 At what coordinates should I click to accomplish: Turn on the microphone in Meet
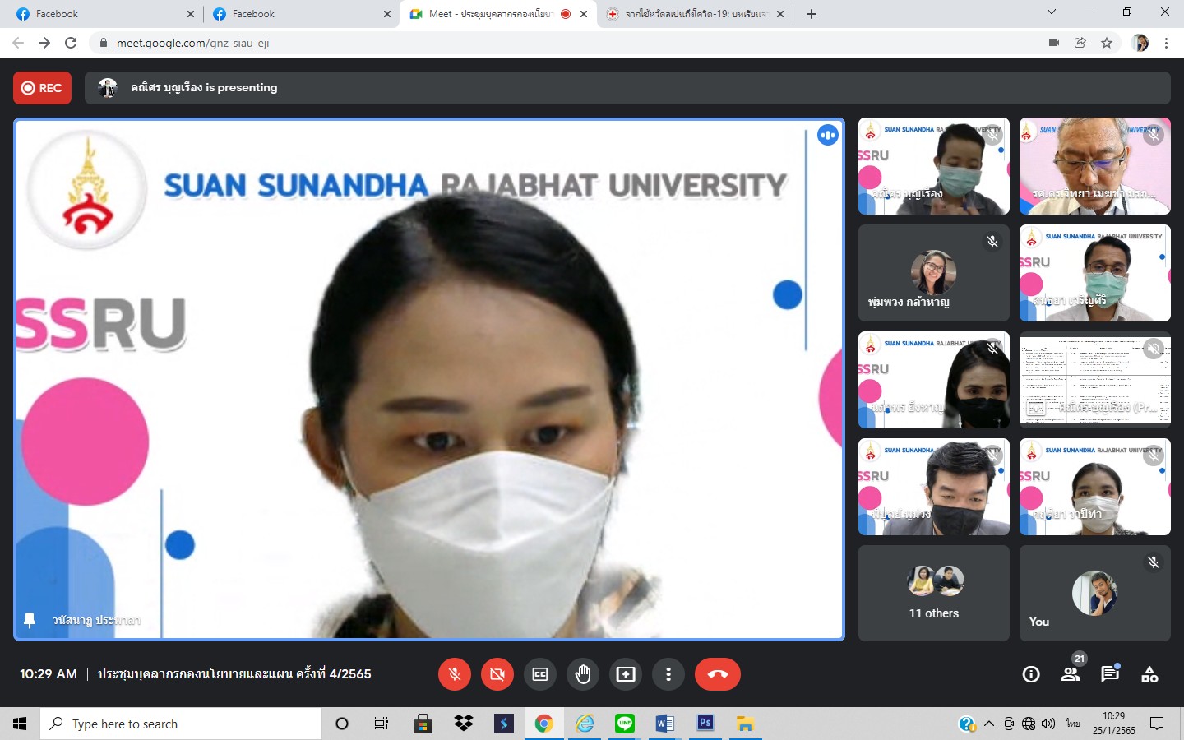pyautogui.click(x=454, y=674)
